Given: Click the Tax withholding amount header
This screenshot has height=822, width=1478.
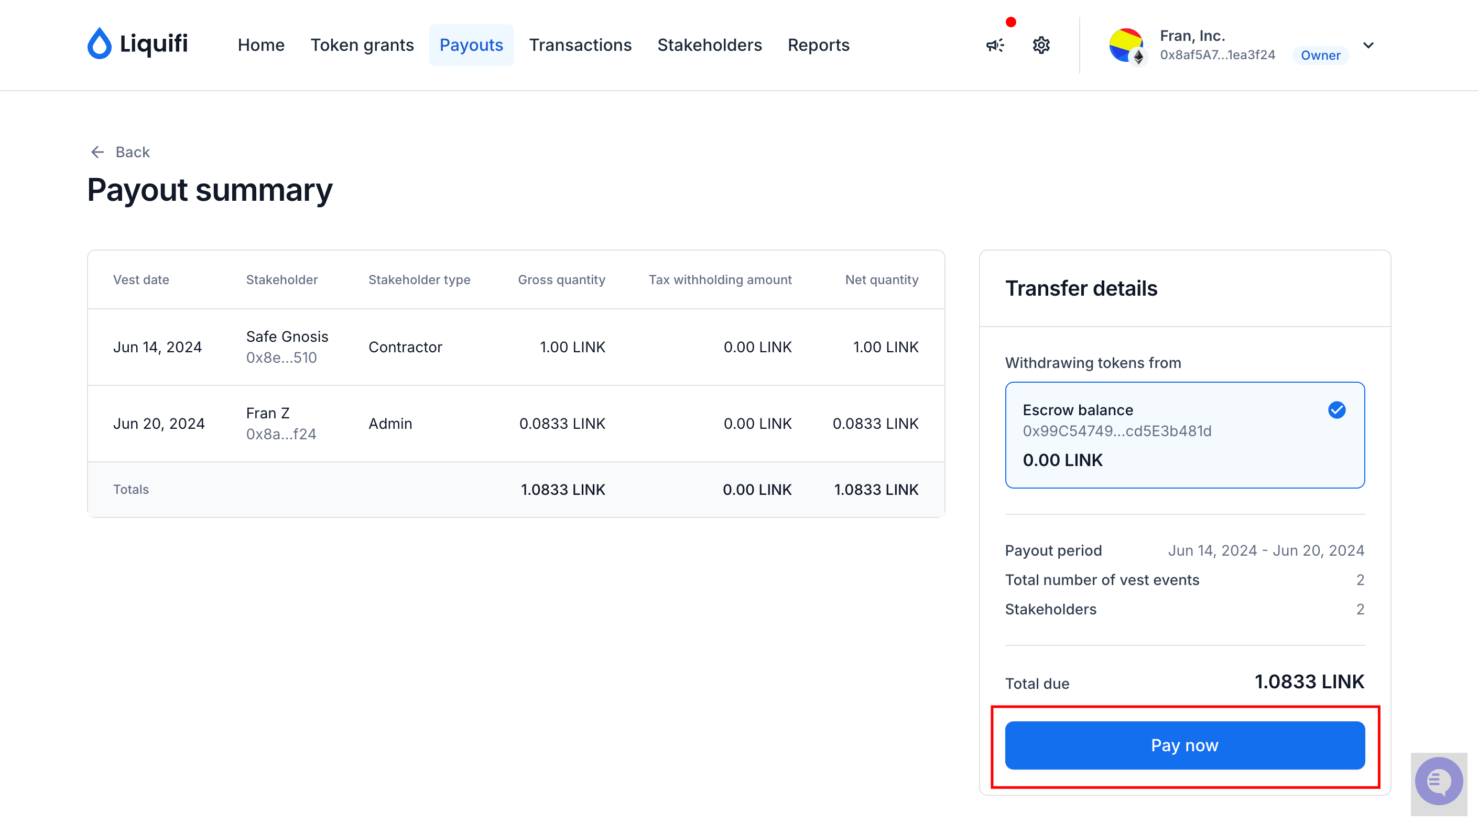Looking at the screenshot, I should [x=720, y=279].
